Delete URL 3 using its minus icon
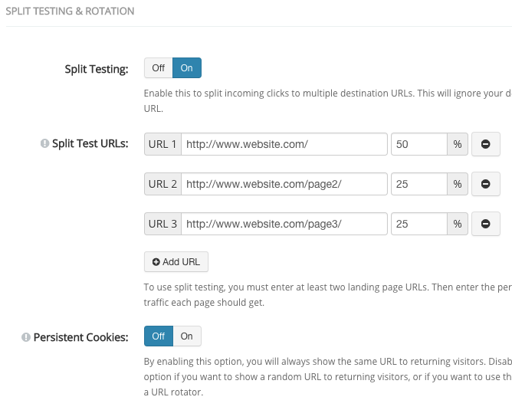The width and height of the screenshot is (512, 410). (x=485, y=224)
